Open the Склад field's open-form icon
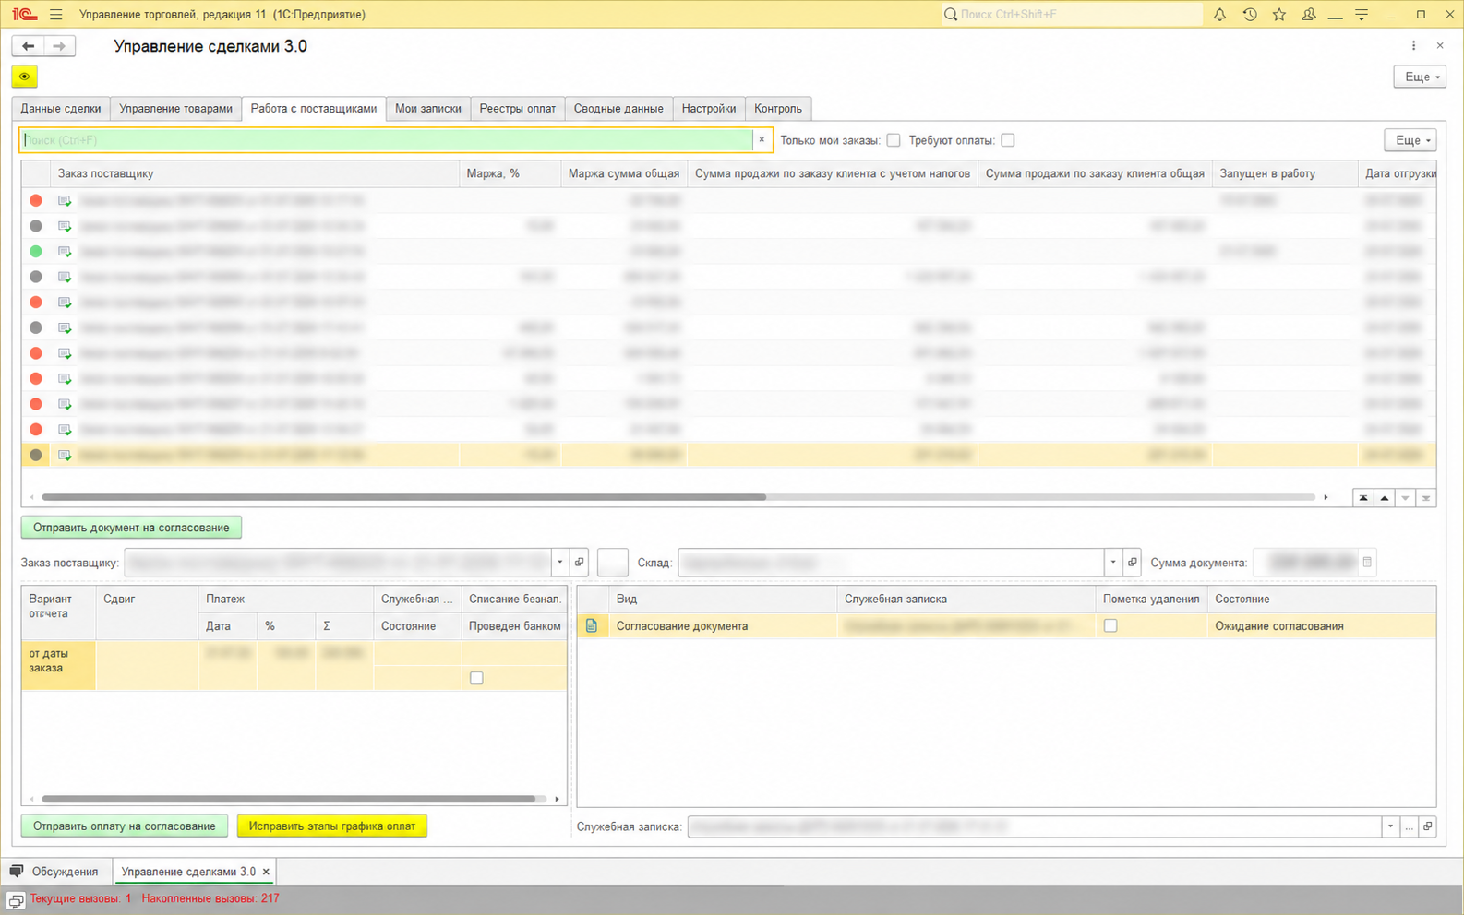The width and height of the screenshot is (1464, 915). 1133,562
